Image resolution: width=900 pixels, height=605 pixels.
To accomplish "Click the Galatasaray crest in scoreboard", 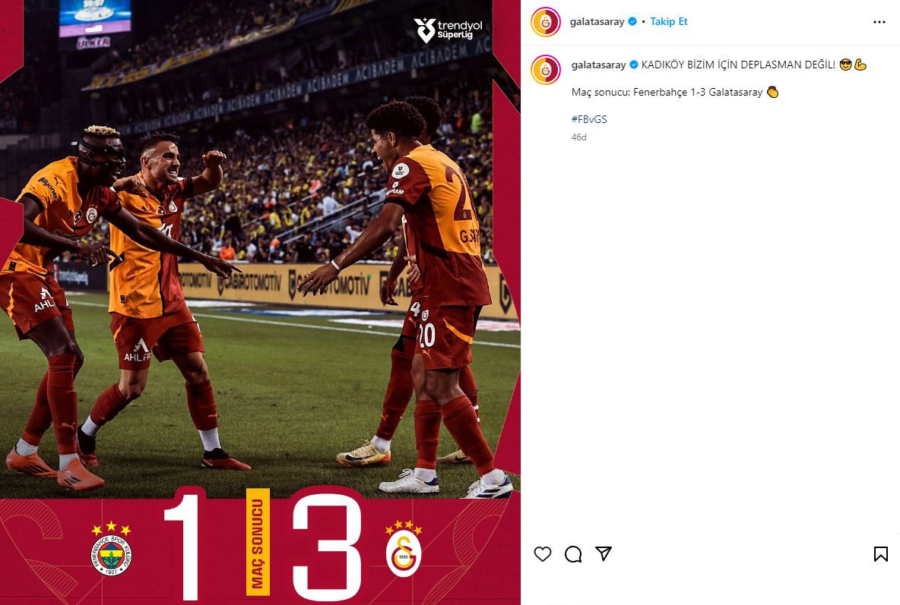I will [404, 549].
